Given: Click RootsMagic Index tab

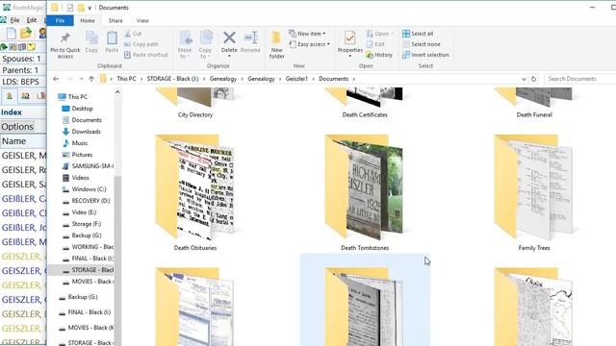Looking at the screenshot, I should click(12, 112).
